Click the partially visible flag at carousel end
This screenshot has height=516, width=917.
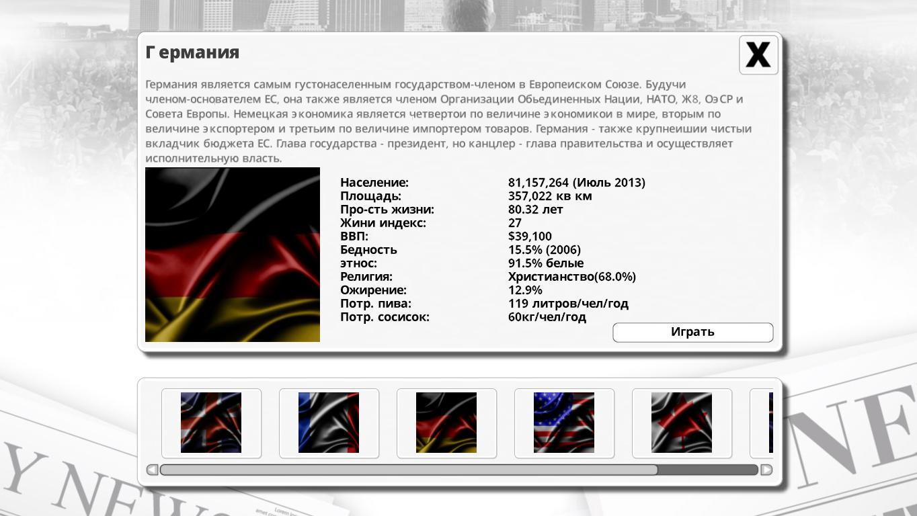click(x=762, y=423)
